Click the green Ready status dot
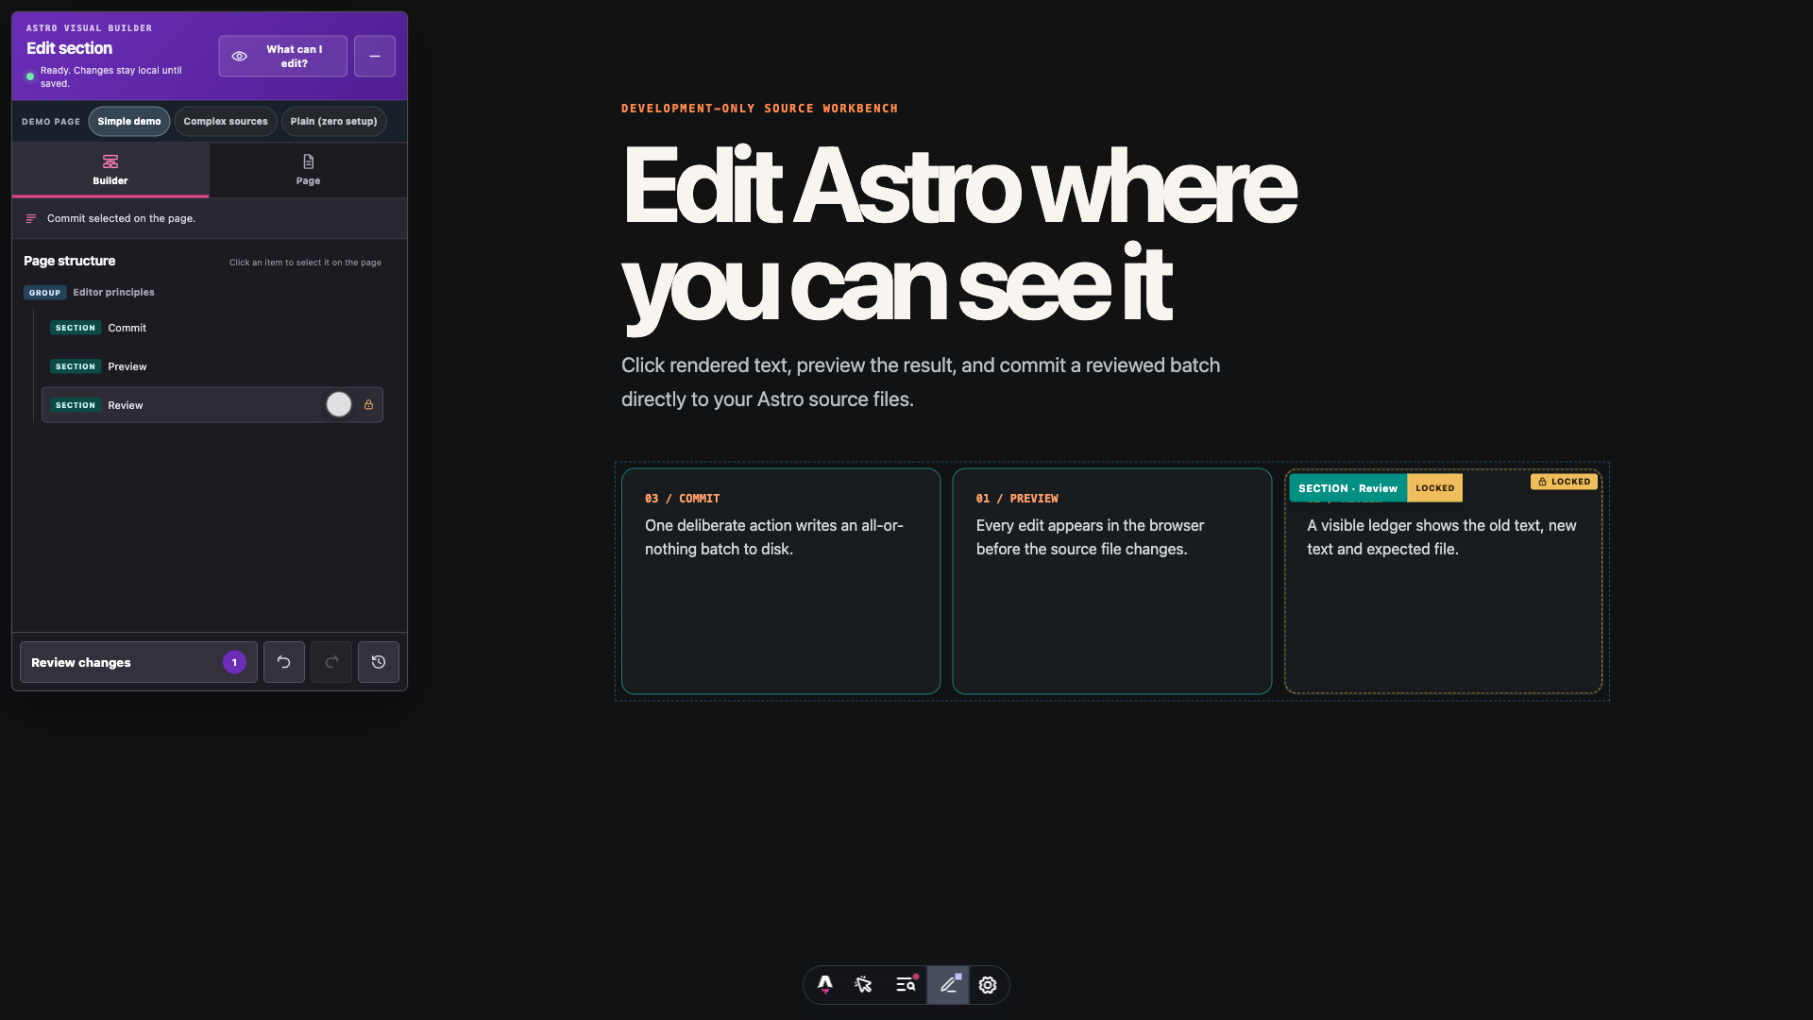 [x=30, y=76]
